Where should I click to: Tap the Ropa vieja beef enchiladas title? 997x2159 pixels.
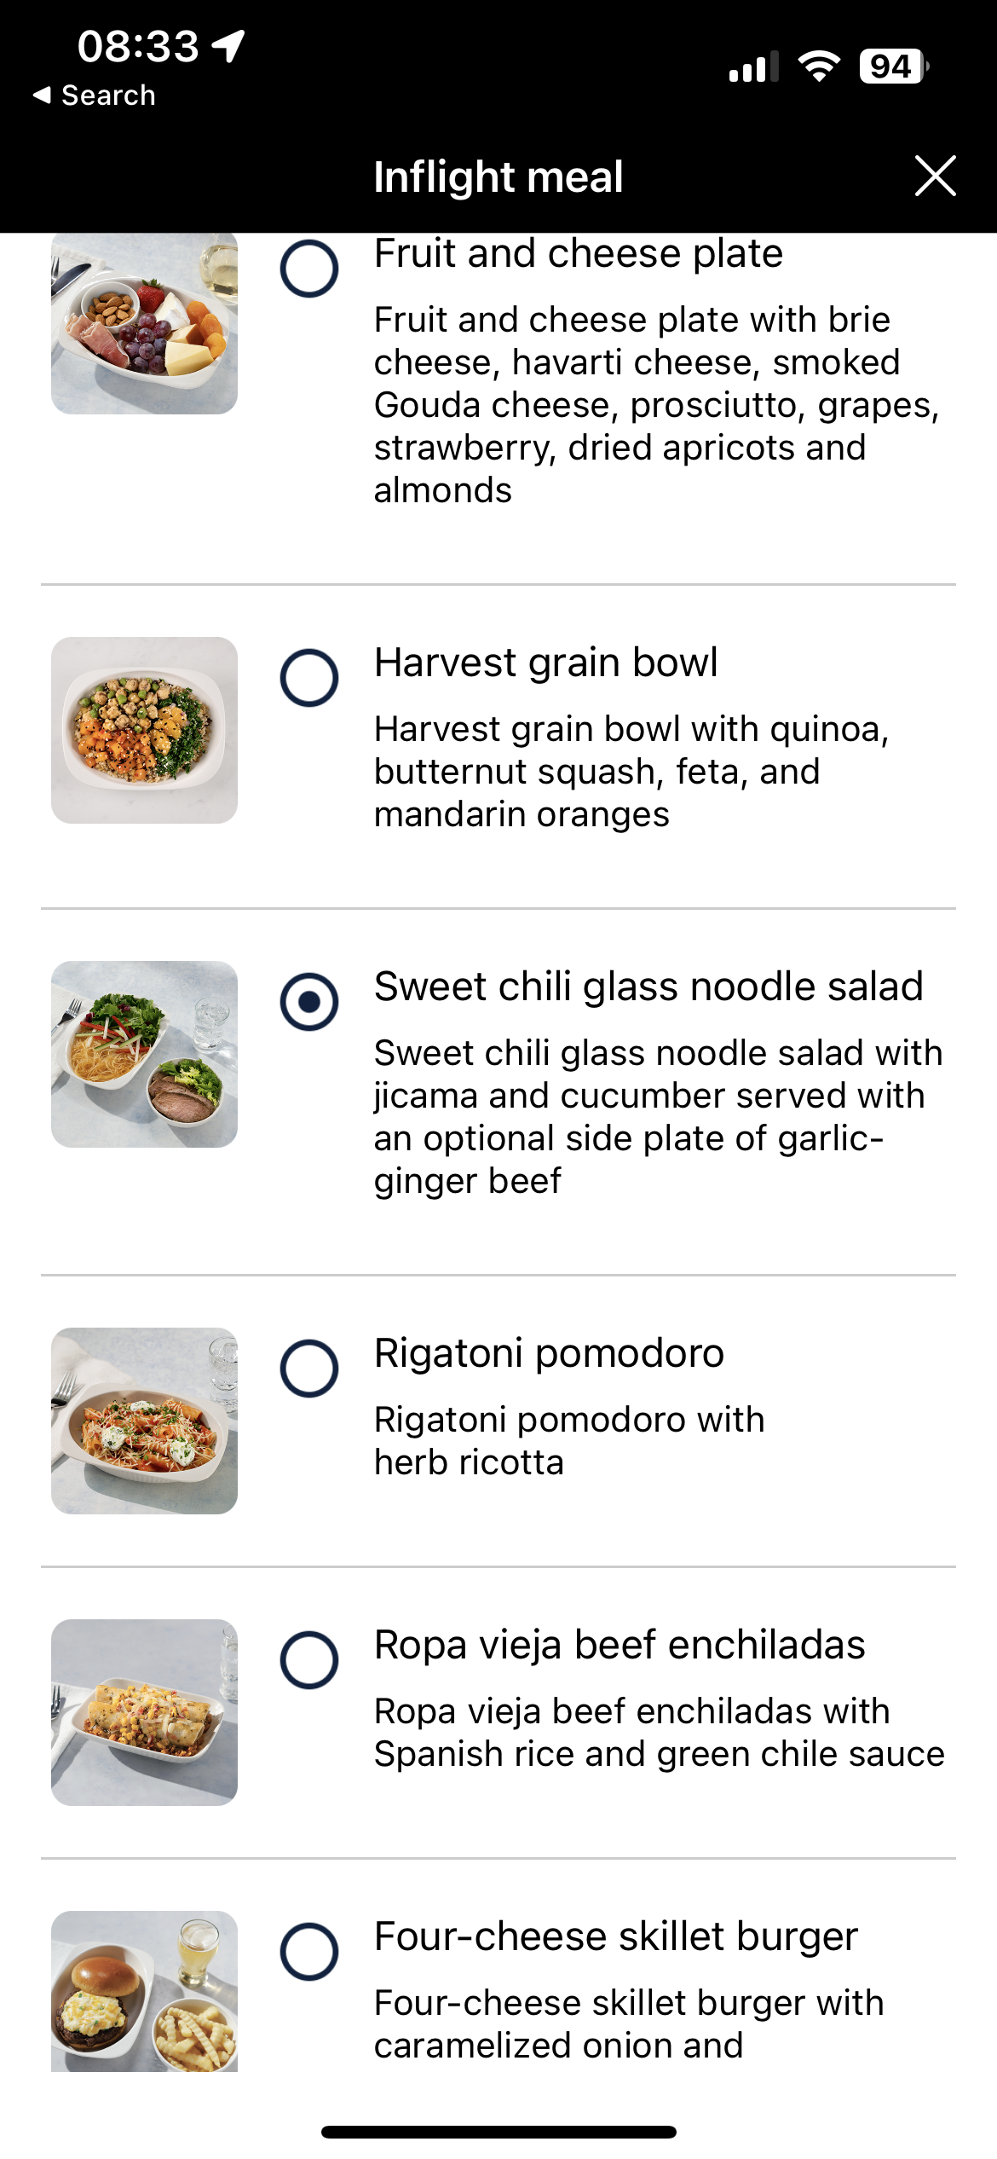tap(620, 1645)
